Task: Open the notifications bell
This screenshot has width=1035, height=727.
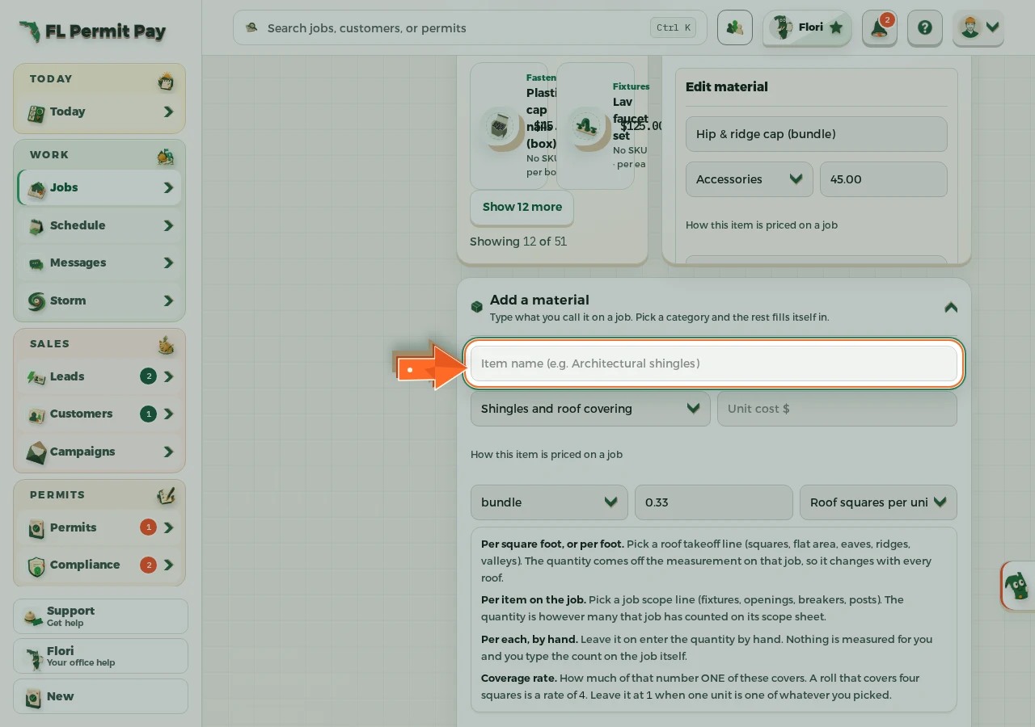Action: point(879,28)
